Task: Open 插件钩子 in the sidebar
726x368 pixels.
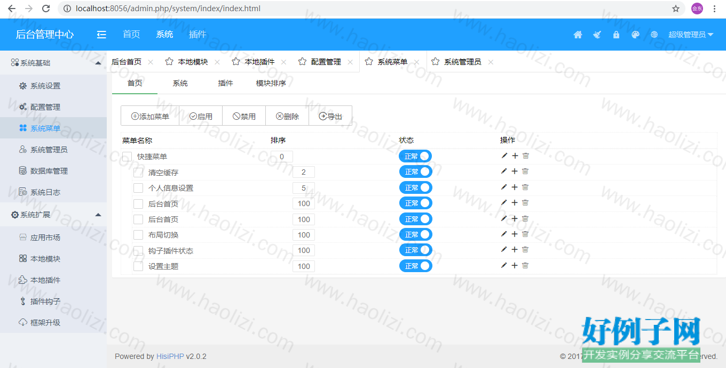Action: (53, 301)
